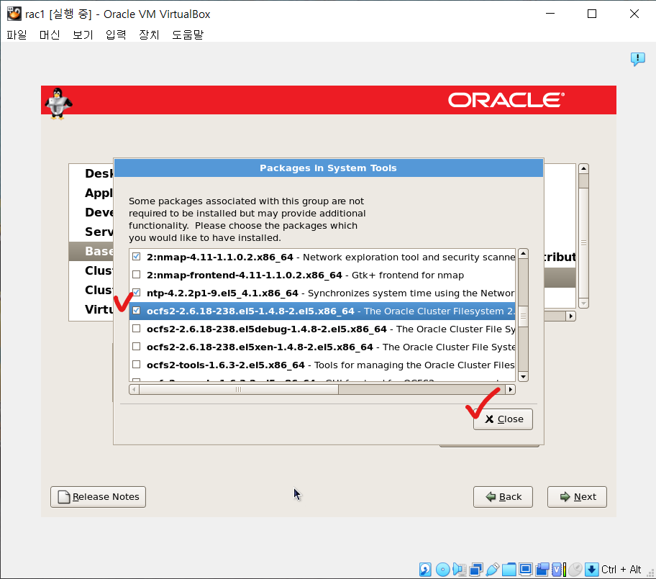656x579 pixels.
Task: Proceed with the Next button
Action: click(577, 497)
